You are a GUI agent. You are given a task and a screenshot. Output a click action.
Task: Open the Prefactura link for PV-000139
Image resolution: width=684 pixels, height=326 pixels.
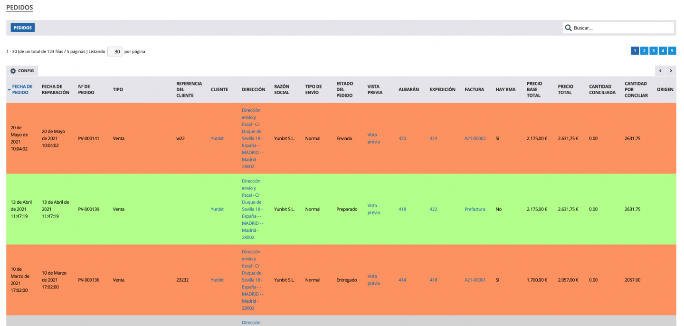click(x=475, y=209)
